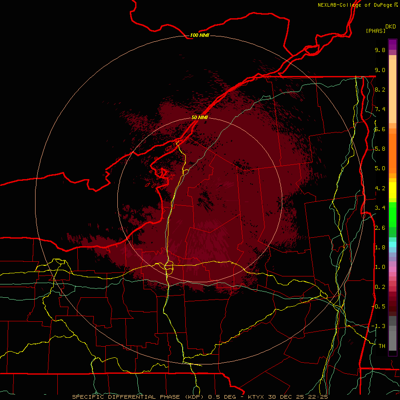Pick the yellow segment of the color bar
Viewport: 400px width, 400px height.
tap(392, 190)
